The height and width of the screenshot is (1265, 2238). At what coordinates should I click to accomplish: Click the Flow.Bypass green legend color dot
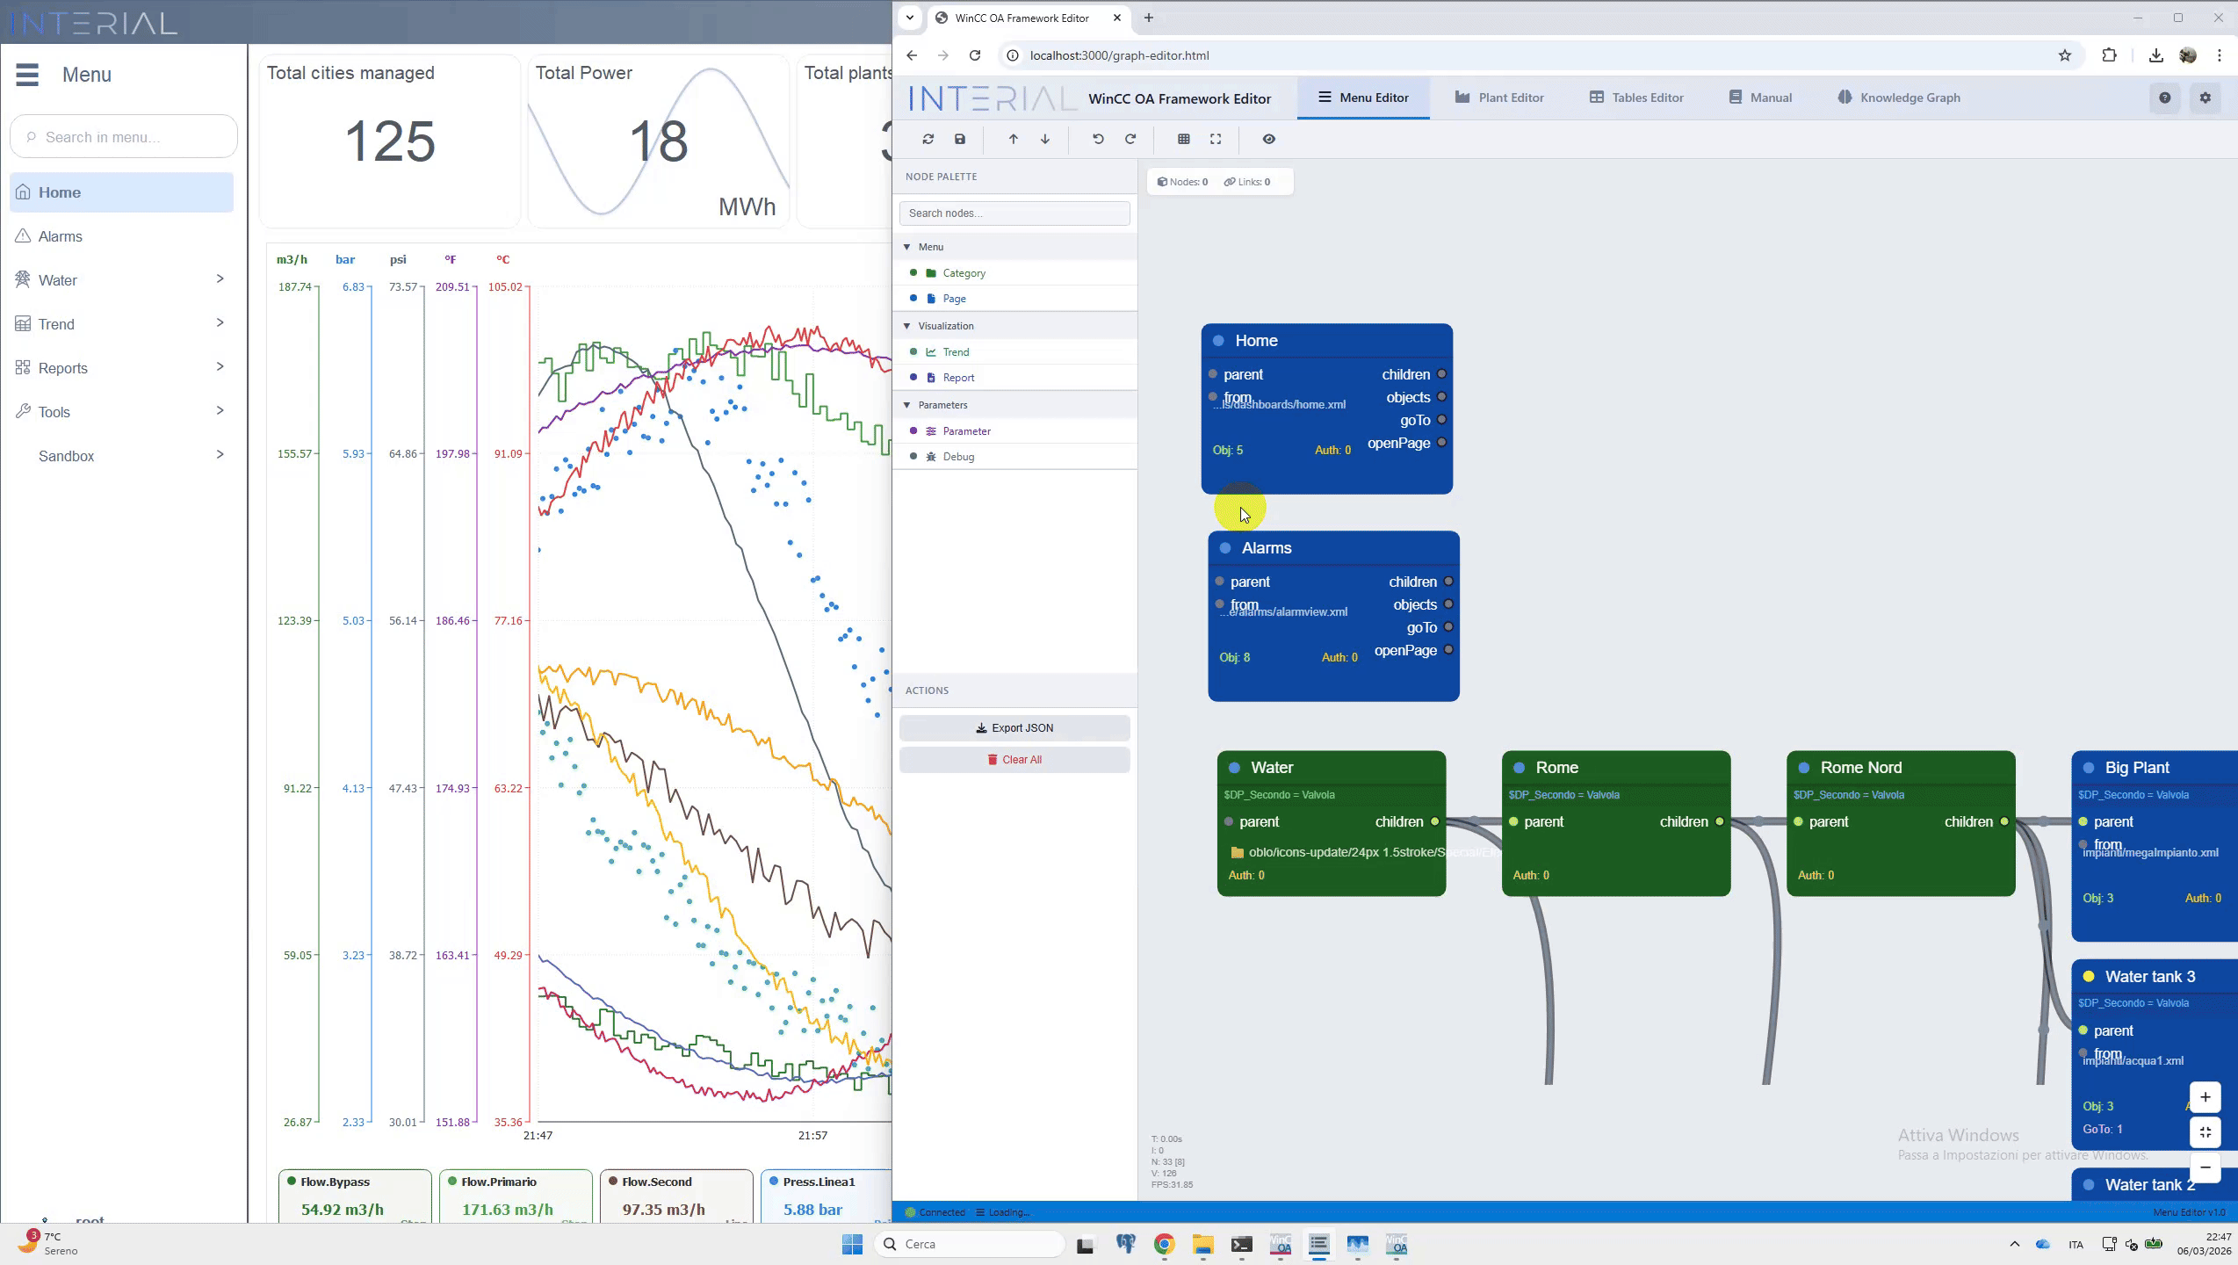click(x=292, y=1182)
